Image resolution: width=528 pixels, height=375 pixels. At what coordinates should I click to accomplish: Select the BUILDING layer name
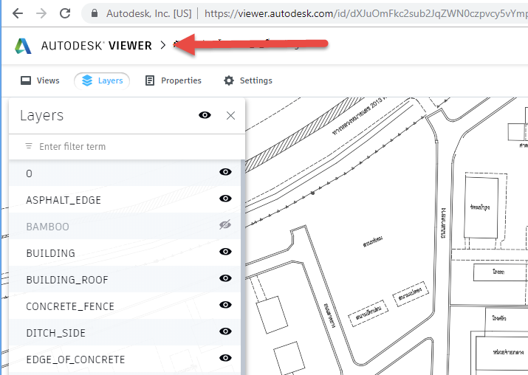pos(50,253)
